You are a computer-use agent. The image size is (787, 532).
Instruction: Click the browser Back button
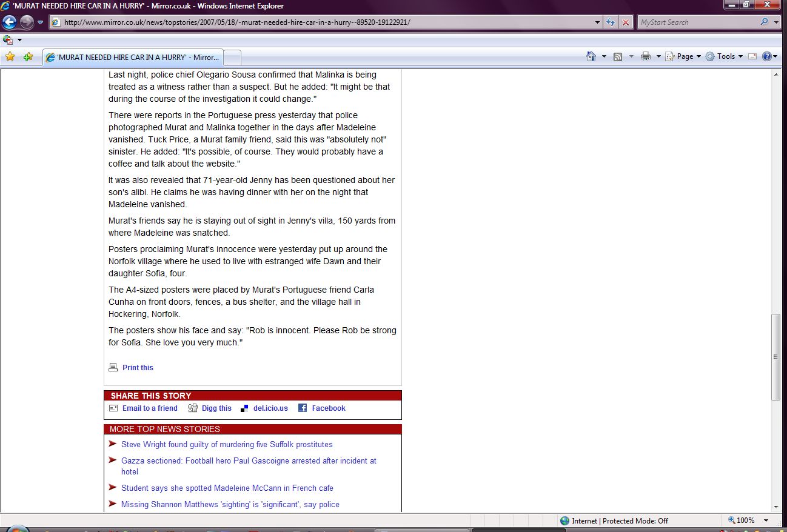[9, 22]
